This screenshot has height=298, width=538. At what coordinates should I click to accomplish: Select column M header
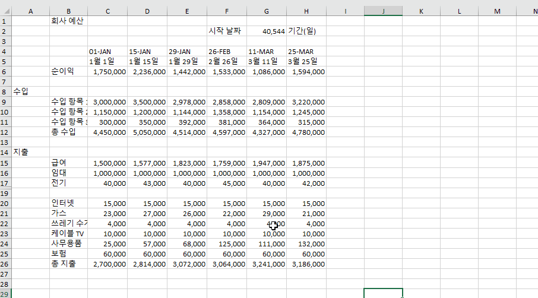click(x=497, y=11)
